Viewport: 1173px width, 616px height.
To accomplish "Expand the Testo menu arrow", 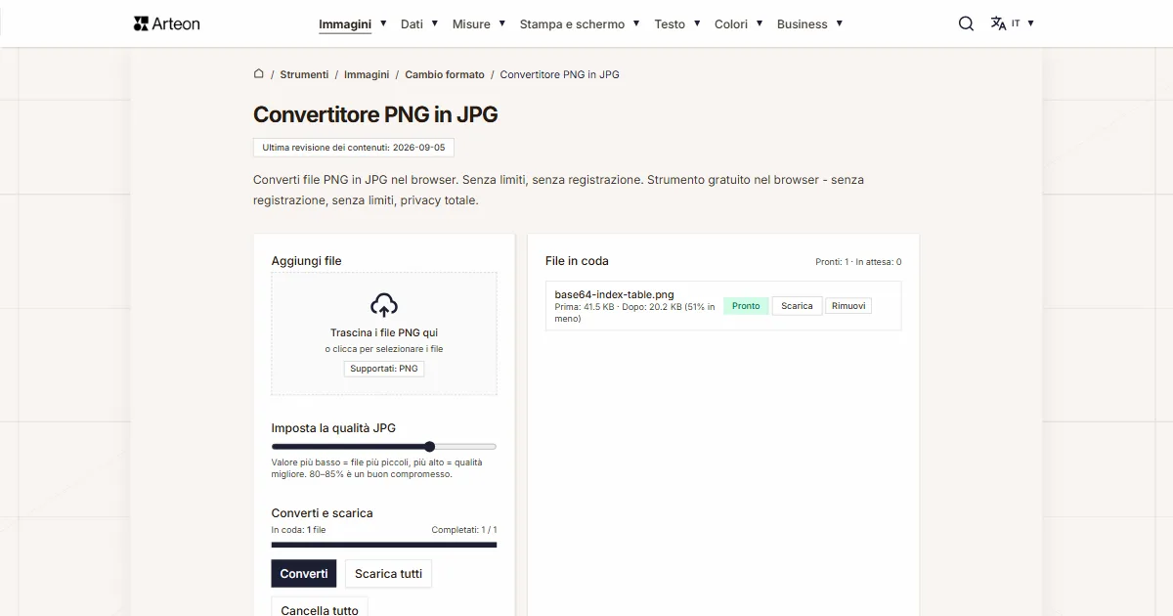I will point(697,22).
